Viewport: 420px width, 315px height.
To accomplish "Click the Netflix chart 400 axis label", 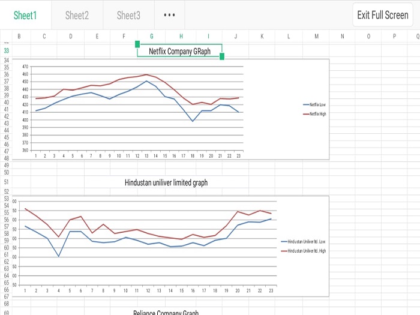I will pos(25,120).
